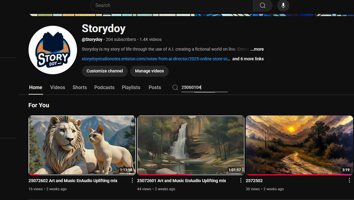Click the Storydoy channel avatar logo
This screenshot has width=354, height=200.
tap(53, 50)
